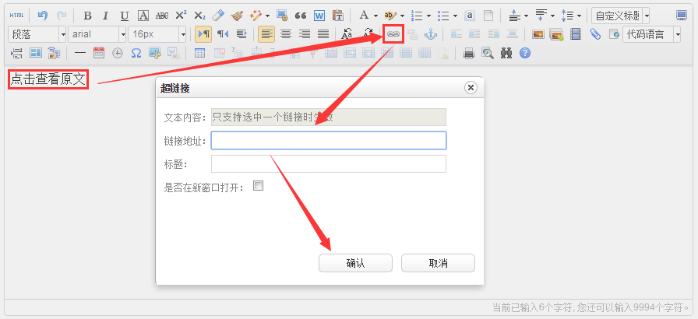
Task: Click the insert video film icon
Action: [x=576, y=34]
